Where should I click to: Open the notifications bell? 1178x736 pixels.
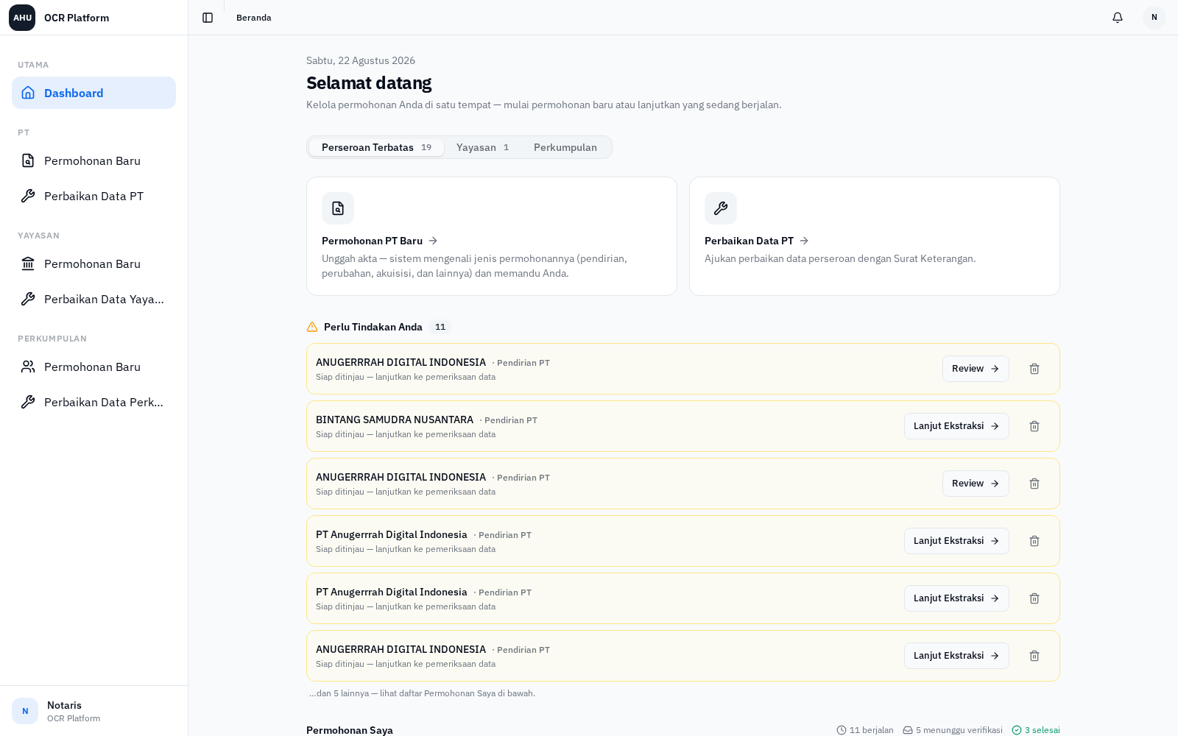click(1118, 18)
